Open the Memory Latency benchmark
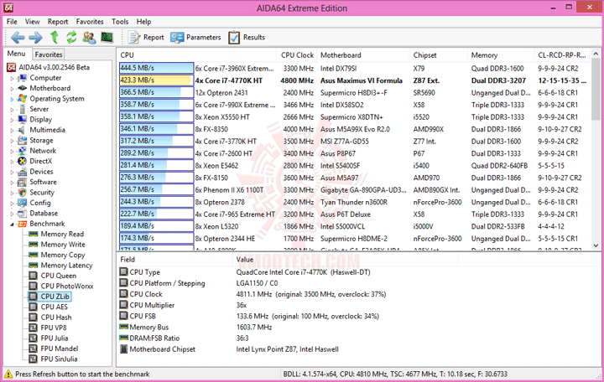This screenshot has height=382, width=604. (x=66, y=265)
